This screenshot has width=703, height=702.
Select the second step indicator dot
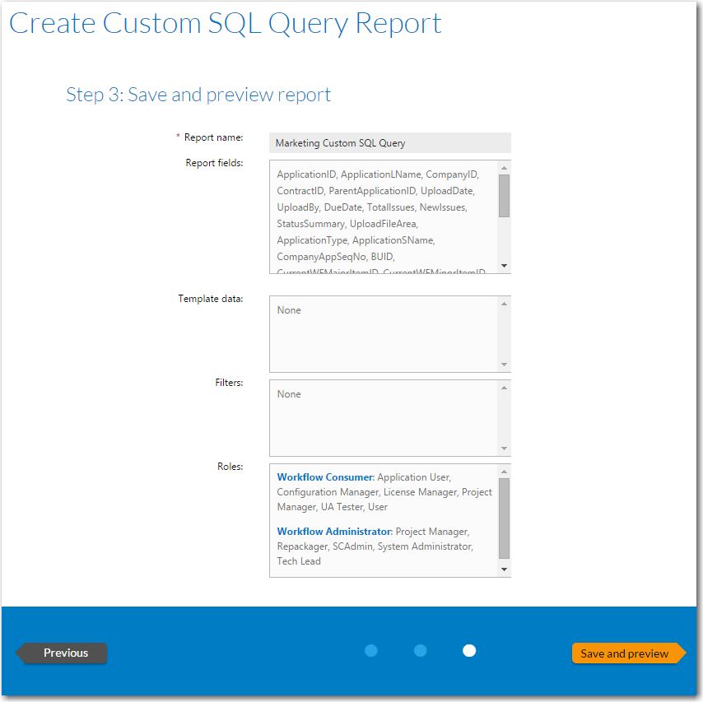pos(420,651)
